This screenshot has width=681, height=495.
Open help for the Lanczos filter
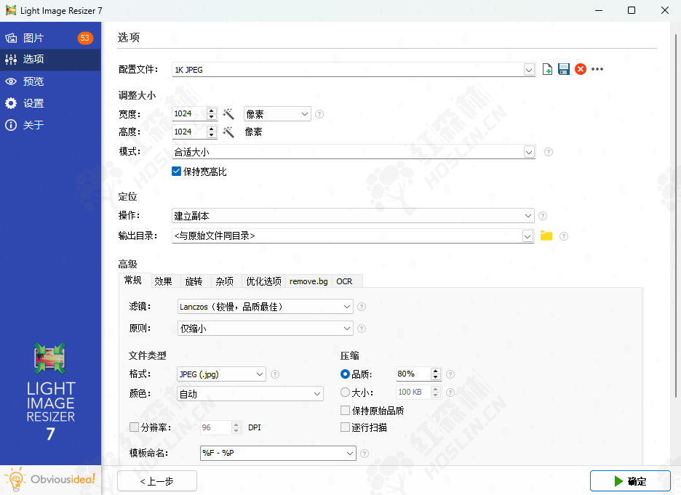pyautogui.click(x=362, y=307)
